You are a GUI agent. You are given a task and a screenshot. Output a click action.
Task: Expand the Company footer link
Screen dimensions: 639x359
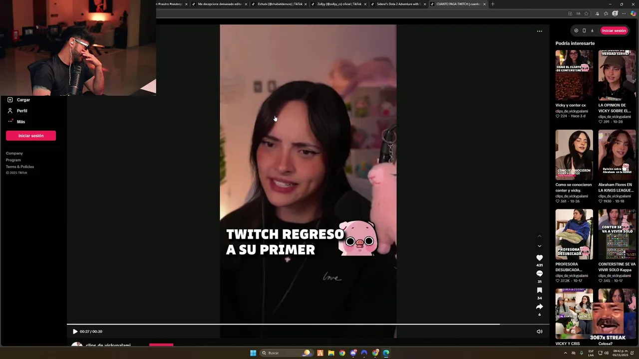coord(14,153)
